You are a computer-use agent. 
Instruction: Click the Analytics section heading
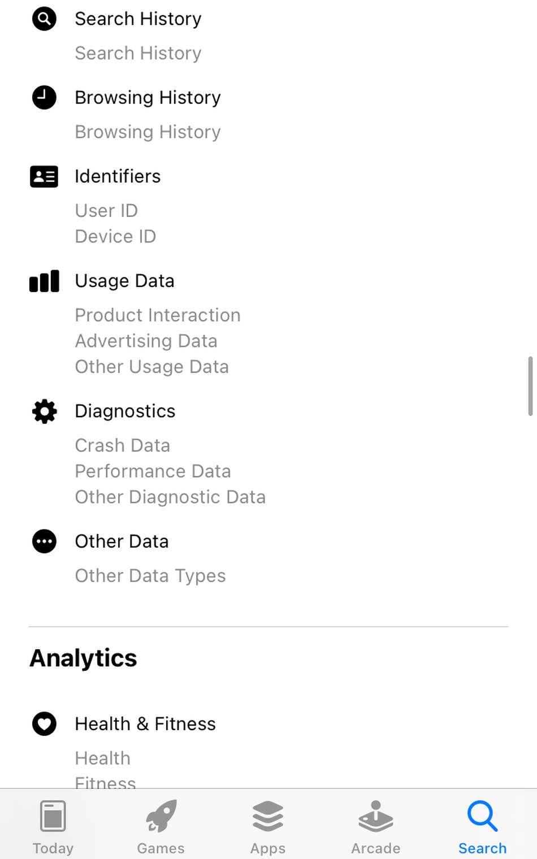coord(83,658)
